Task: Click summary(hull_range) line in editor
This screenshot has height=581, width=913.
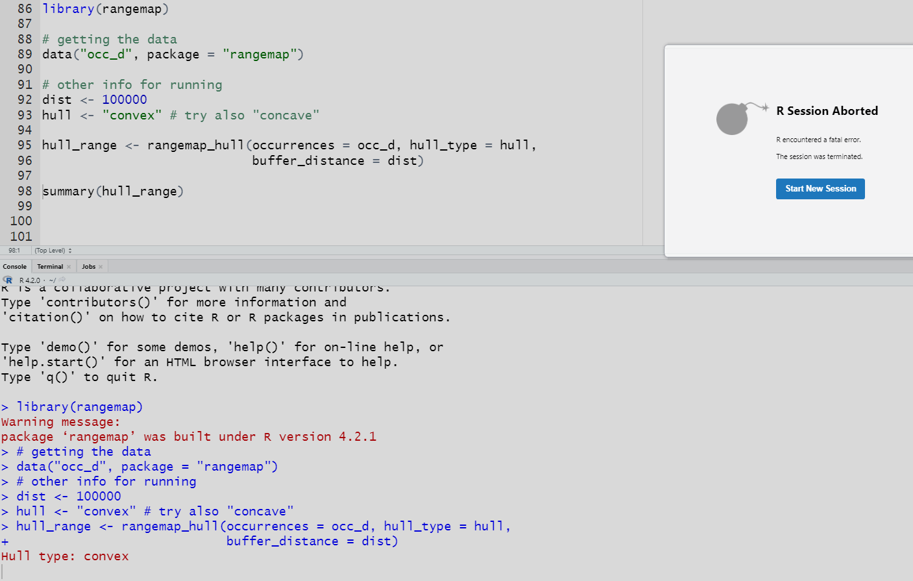Action: point(113,192)
